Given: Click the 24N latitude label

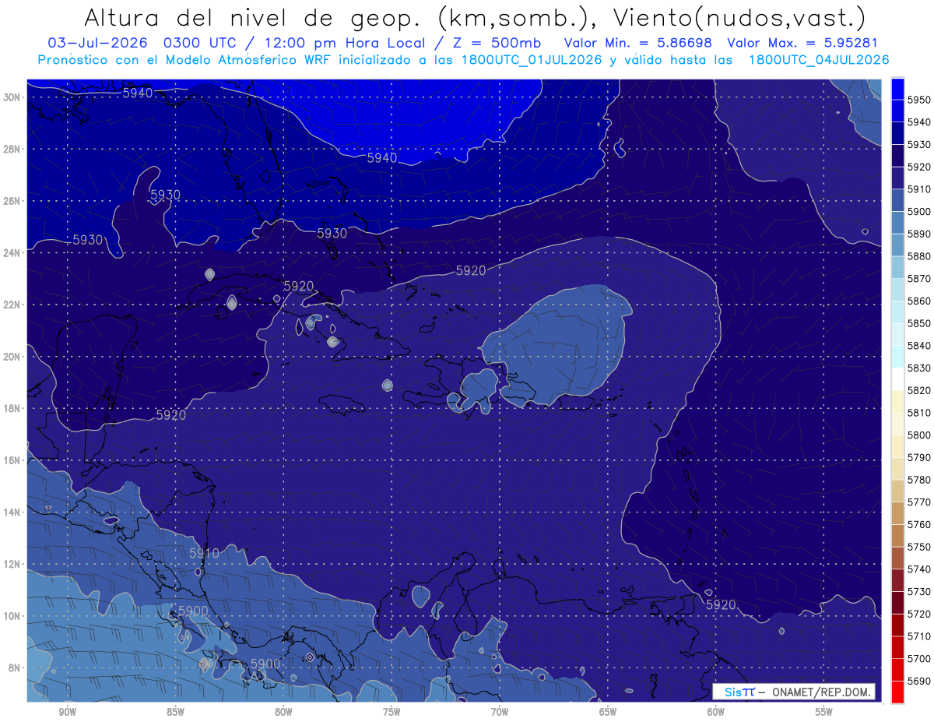Looking at the screenshot, I should pos(12,252).
